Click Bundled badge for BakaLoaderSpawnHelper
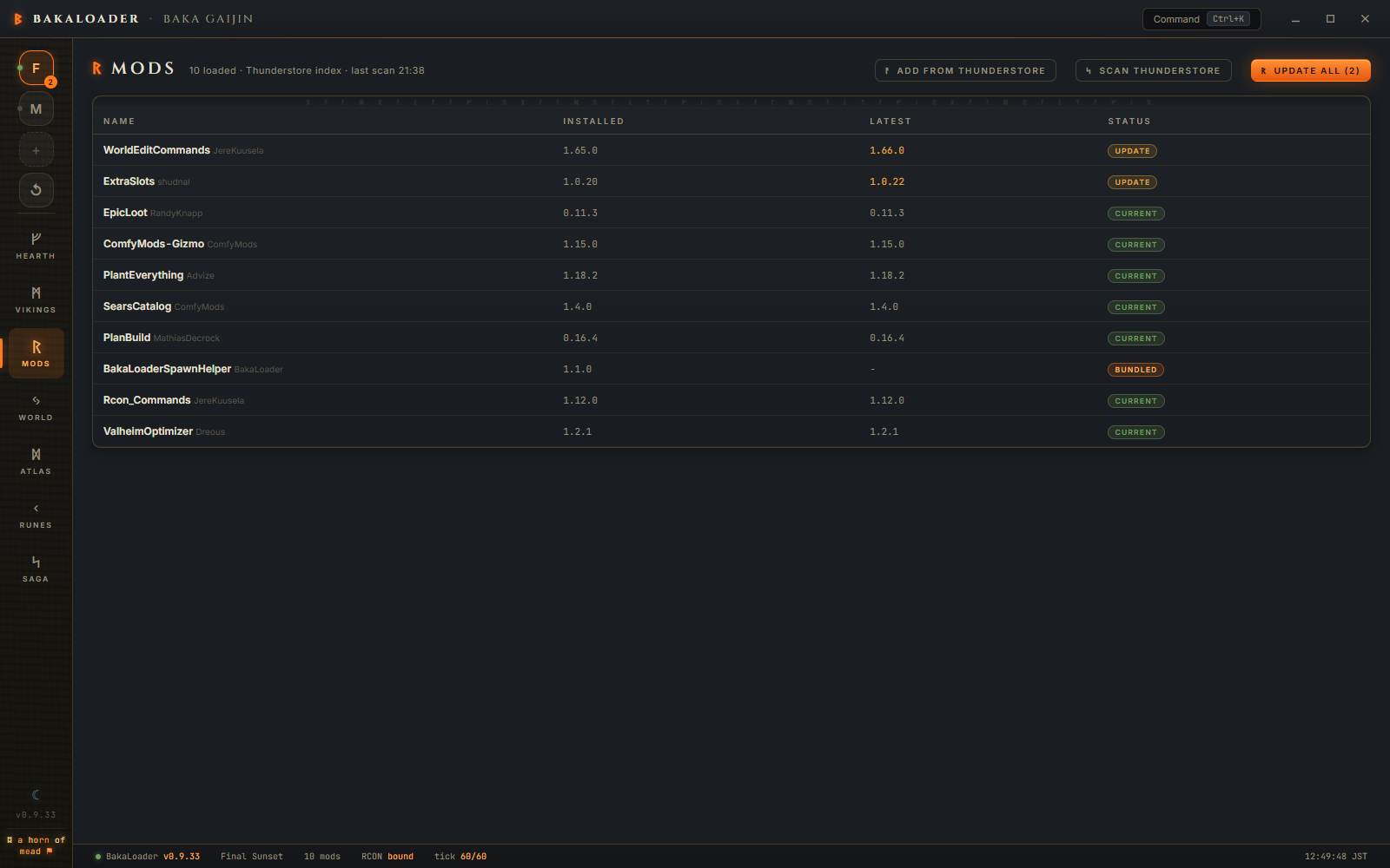1390x868 pixels. point(1135,370)
